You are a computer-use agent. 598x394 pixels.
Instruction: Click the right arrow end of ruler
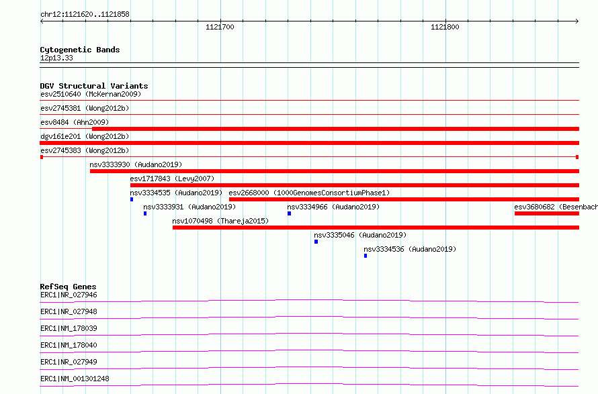pyautogui.click(x=577, y=21)
